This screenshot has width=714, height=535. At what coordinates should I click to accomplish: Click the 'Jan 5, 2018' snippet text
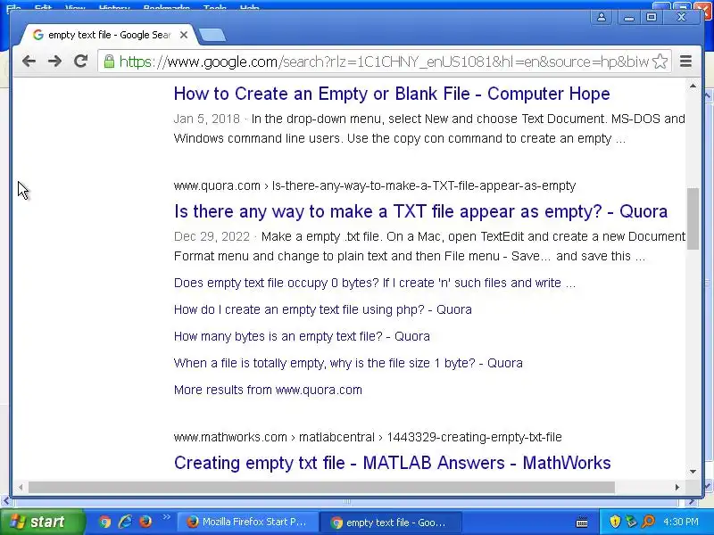coord(207,119)
